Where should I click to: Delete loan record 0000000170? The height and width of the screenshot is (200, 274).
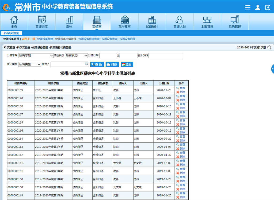click(181, 100)
